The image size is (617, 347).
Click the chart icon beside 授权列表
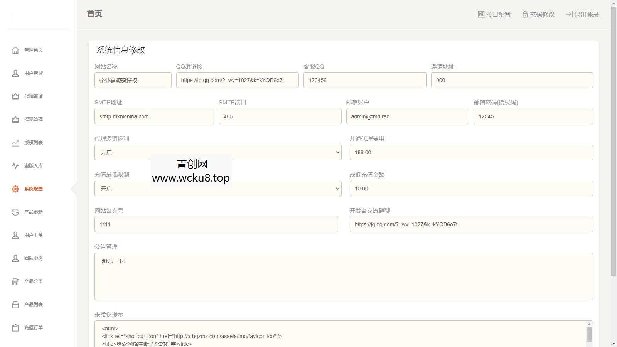(15, 143)
